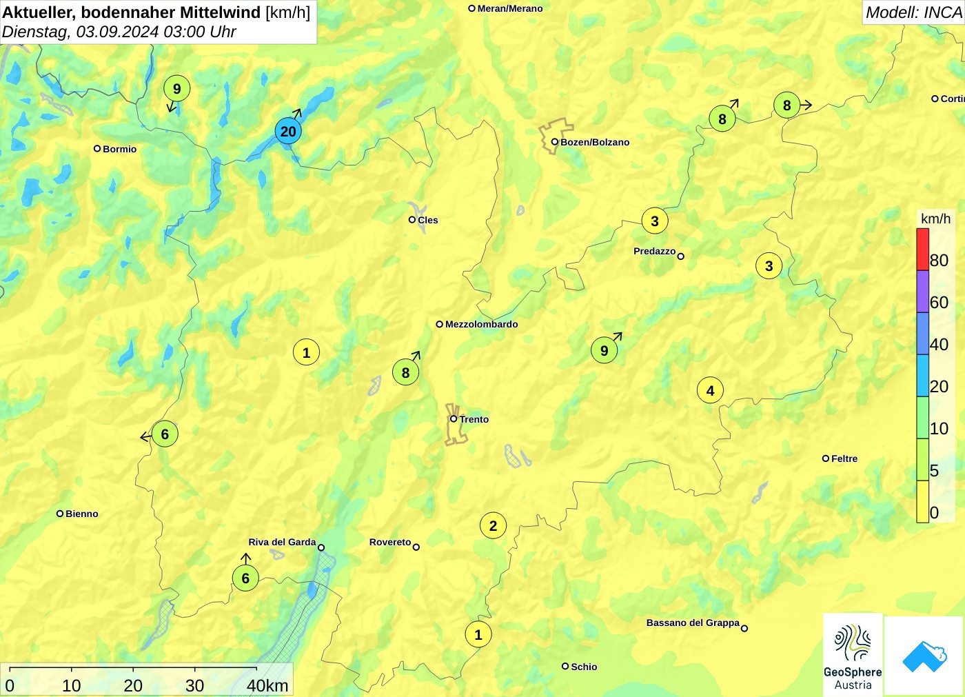Click the 'Aktueller, bodennaher Mittelwind' title
965x697 pixels.
click(132, 12)
